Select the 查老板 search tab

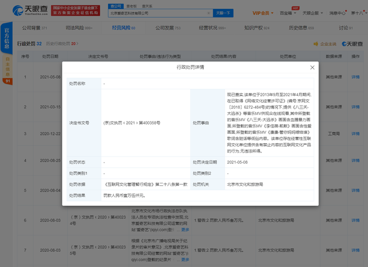131,6
